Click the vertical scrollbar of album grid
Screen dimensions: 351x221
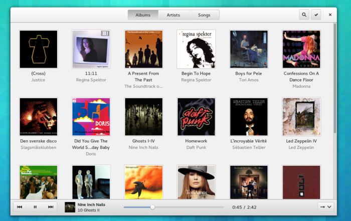click(x=335, y=78)
